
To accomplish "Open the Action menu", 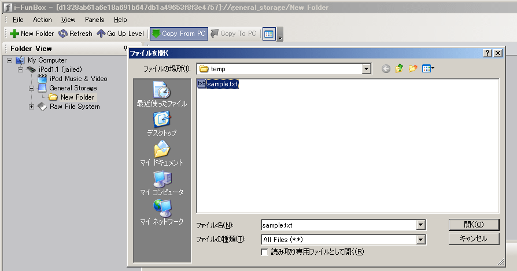I will tap(42, 20).
